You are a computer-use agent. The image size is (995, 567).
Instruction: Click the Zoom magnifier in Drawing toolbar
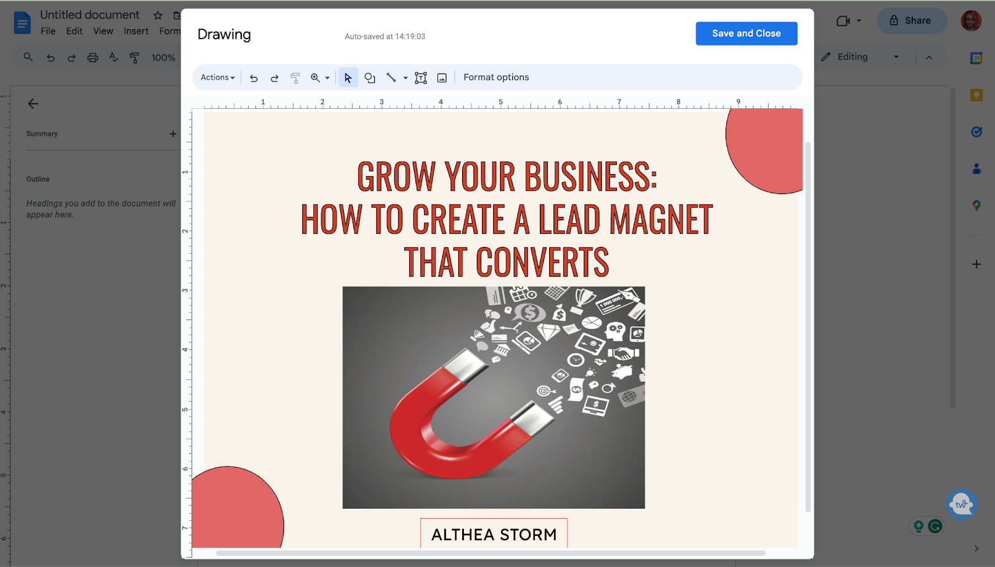click(315, 78)
